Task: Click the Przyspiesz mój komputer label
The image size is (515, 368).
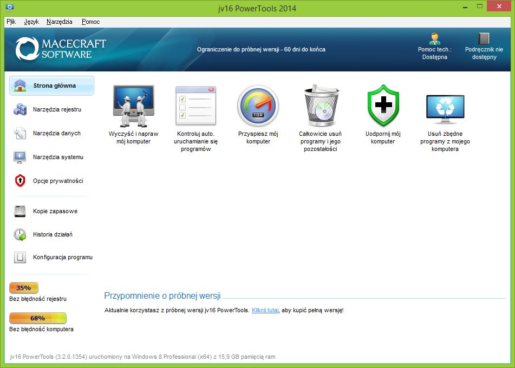Action: 258,137
